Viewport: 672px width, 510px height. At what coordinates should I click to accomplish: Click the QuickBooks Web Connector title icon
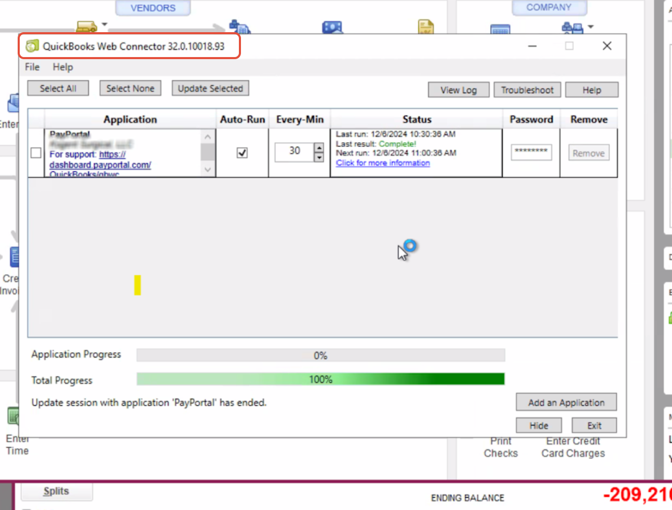[x=32, y=46]
